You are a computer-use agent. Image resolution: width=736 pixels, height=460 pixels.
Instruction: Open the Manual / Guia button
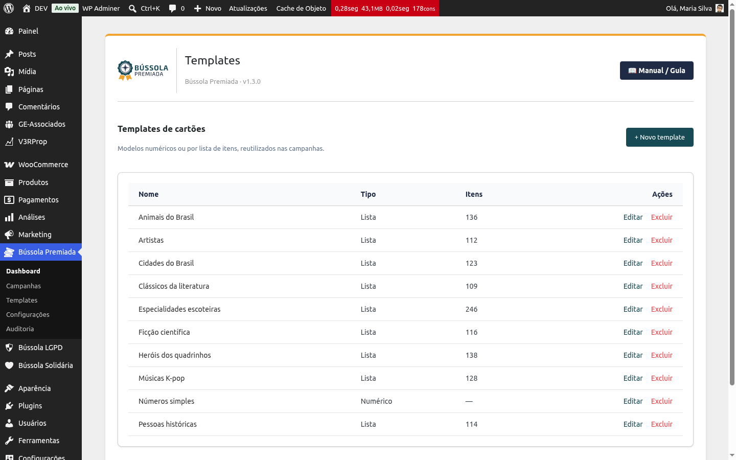pyautogui.click(x=657, y=71)
